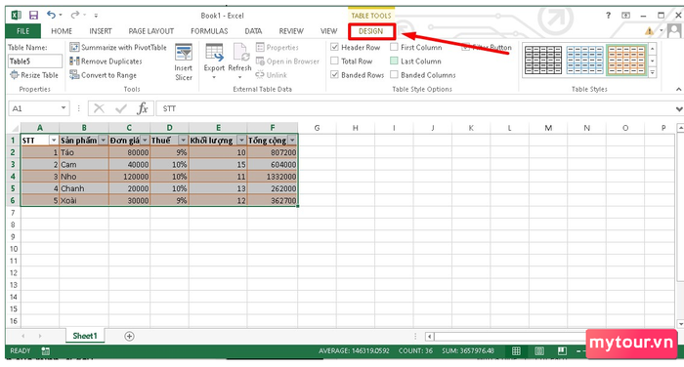This screenshot has width=684, height=367.
Task: Click the Insert Function fx icon
Action: pyautogui.click(x=143, y=108)
